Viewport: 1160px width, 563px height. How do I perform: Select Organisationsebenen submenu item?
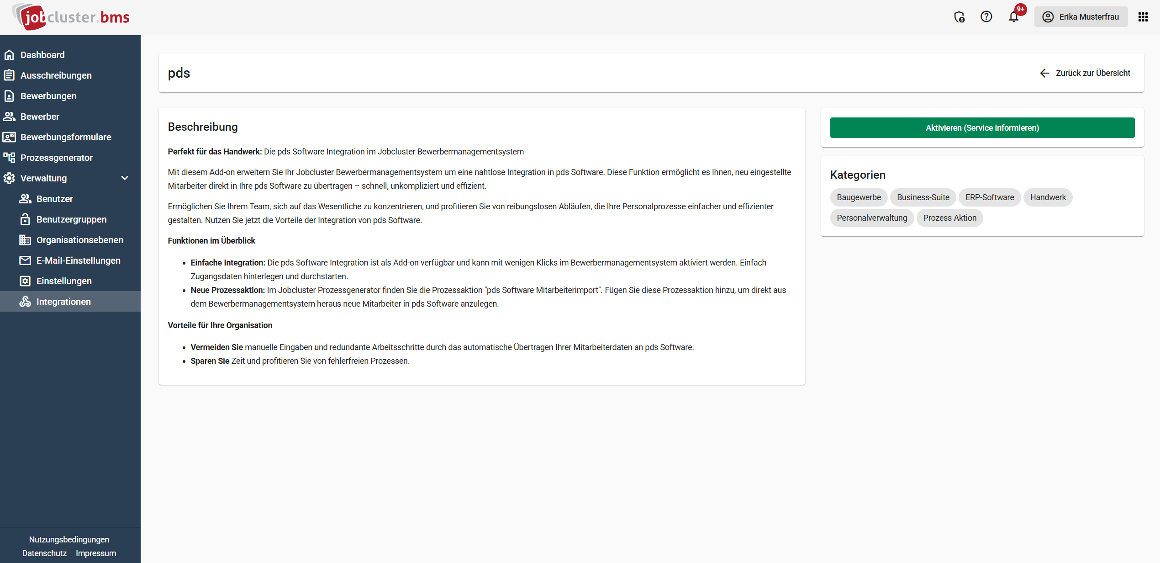70,240
